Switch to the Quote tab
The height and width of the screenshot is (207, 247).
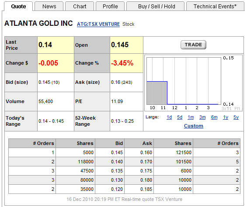click(18, 6)
